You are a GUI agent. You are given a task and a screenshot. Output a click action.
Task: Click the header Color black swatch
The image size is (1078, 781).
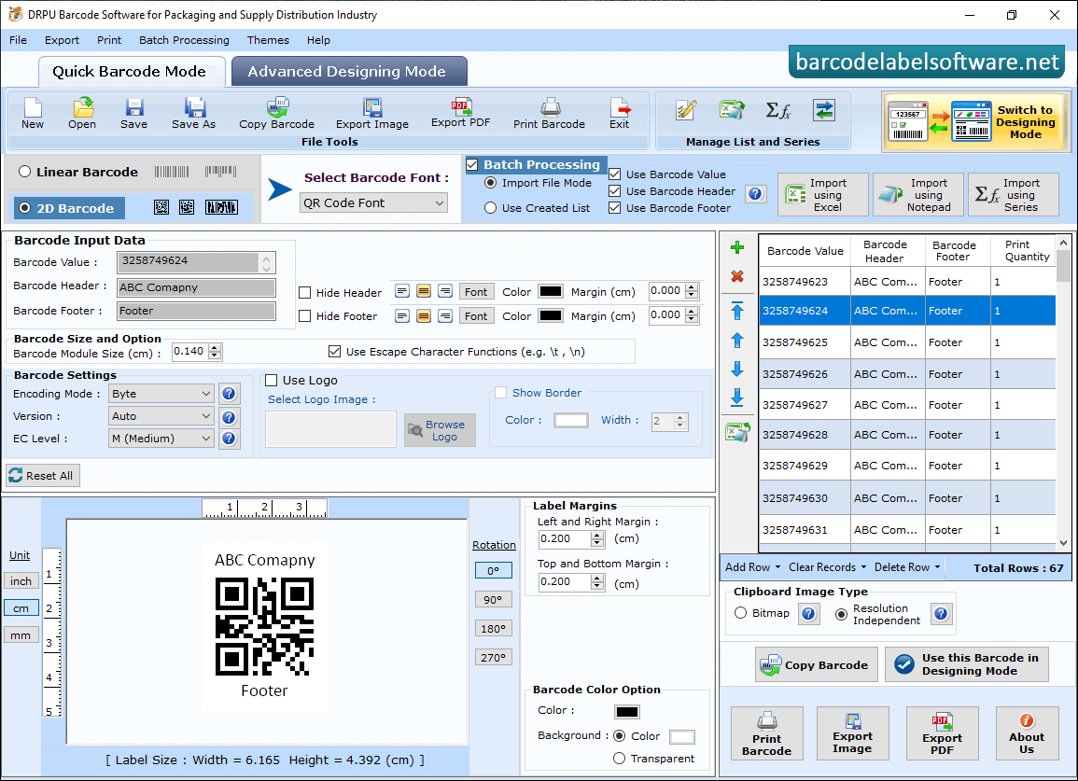tap(551, 291)
